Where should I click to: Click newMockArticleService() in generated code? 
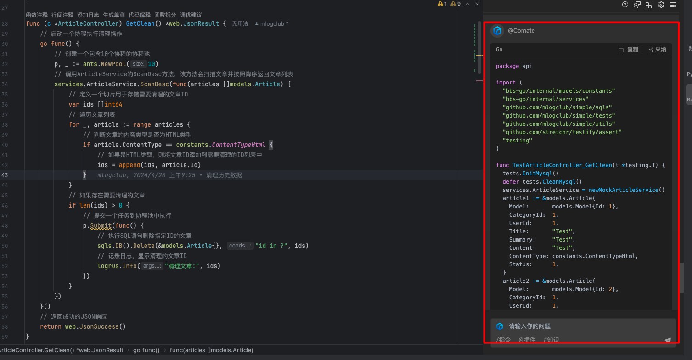[627, 190]
